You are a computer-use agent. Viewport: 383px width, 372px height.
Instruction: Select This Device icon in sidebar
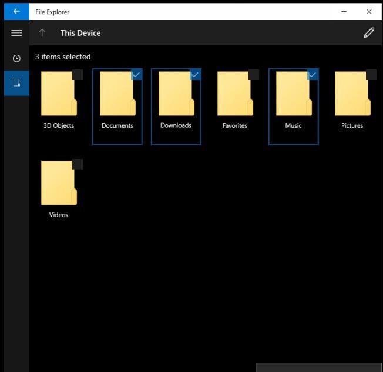pos(16,83)
